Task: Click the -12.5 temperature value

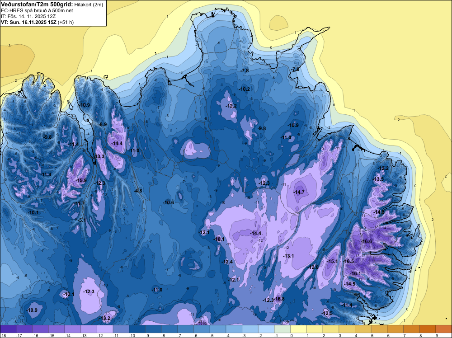Action: 327,313
